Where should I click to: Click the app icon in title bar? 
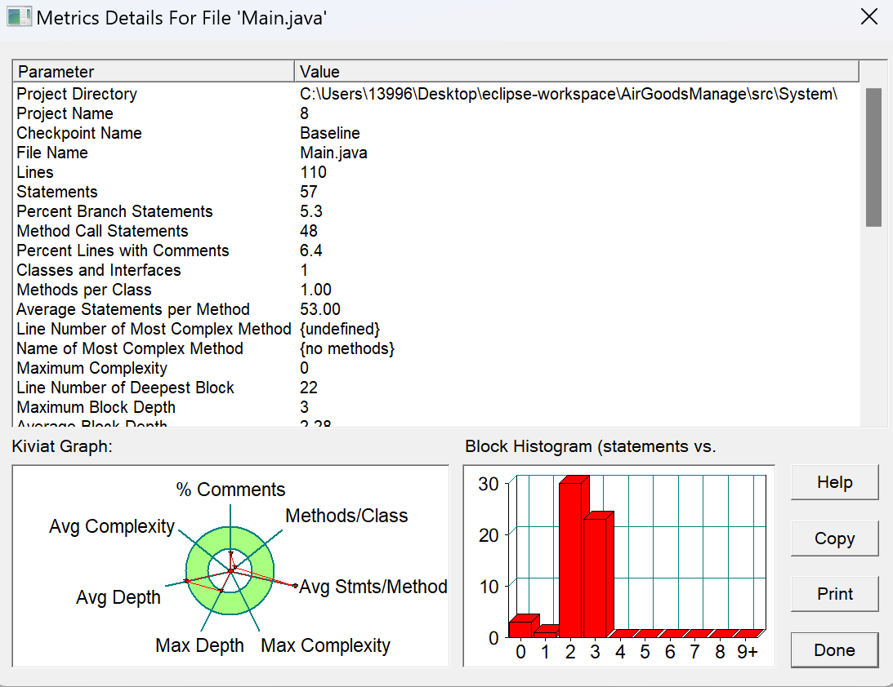19,17
